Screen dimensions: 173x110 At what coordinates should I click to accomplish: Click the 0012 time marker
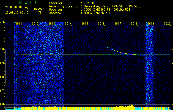click(x=35, y=24)
